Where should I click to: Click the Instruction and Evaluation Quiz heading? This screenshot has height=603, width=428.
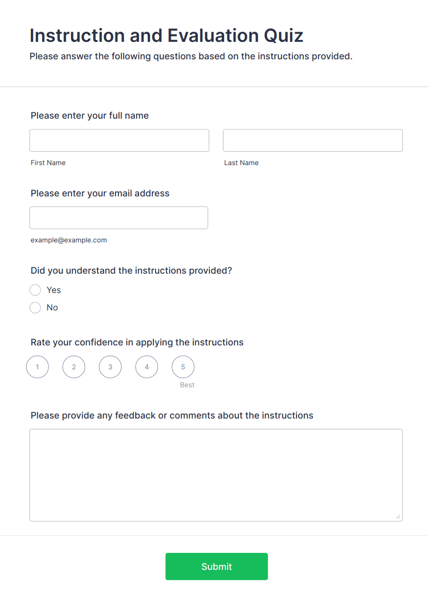(167, 35)
